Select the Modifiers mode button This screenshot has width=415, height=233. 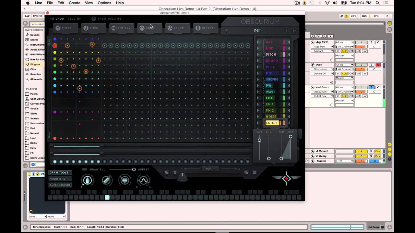(60, 179)
